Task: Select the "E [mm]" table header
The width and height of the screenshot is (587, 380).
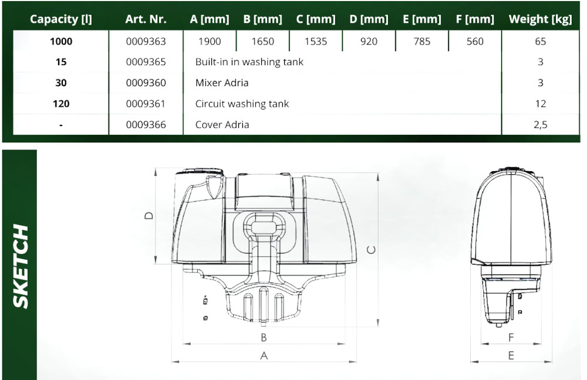Action: click(422, 19)
